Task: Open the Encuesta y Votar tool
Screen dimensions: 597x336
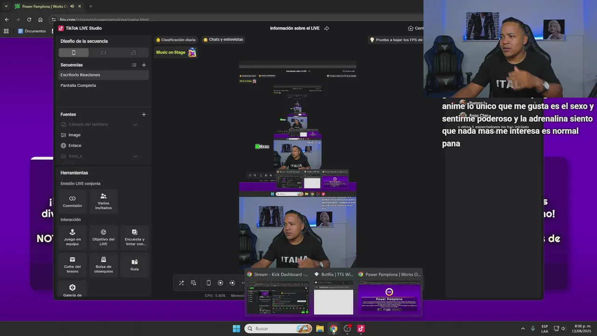Action: coord(135,237)
